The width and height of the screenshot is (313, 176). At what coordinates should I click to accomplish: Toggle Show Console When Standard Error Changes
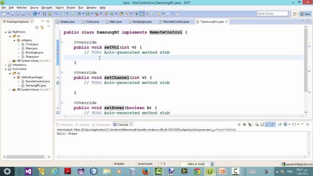point(273,125)
